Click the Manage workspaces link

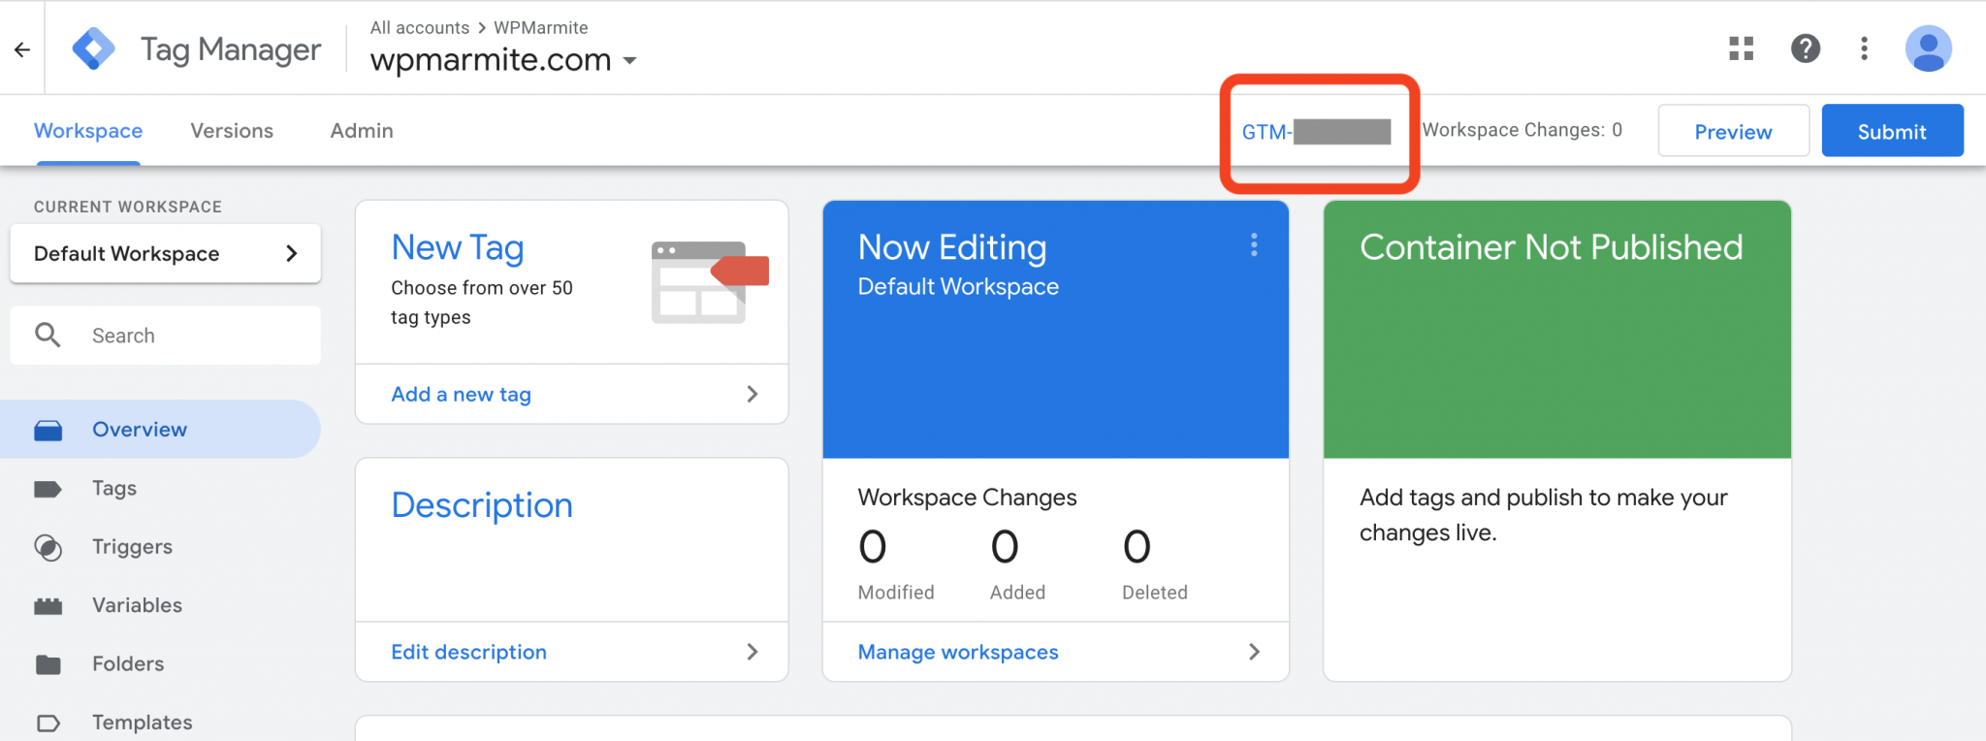pos(958,652)
